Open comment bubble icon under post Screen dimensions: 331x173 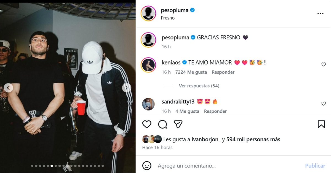tap(162, 124)
